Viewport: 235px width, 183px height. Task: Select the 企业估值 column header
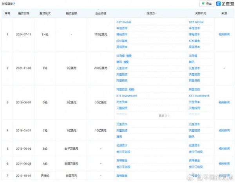coord(101,13)
